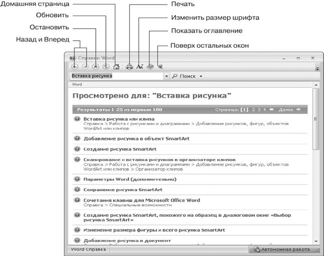
Task: Open 'Создание рисунка SmartArt, похожего на образец'
Action: (187, 217)
